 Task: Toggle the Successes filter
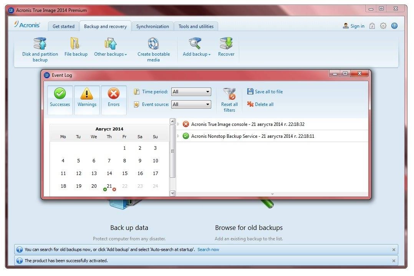coord(60,100)
